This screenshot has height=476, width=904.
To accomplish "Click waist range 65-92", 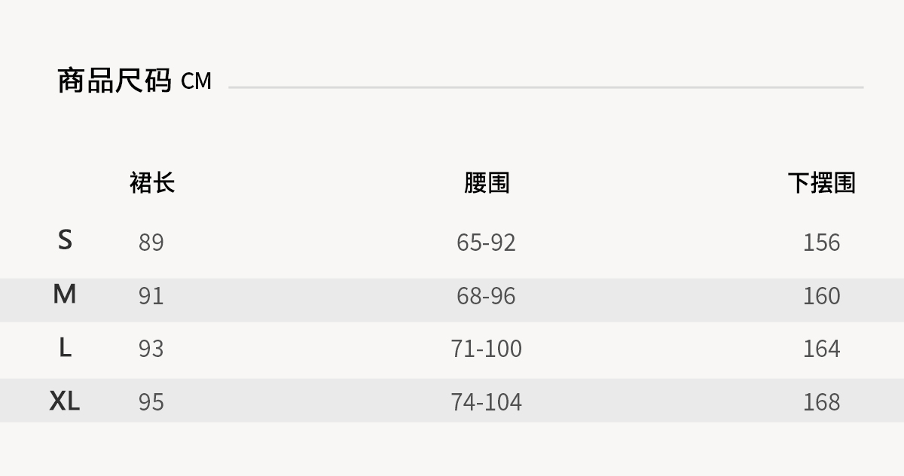I will [486, 243].
